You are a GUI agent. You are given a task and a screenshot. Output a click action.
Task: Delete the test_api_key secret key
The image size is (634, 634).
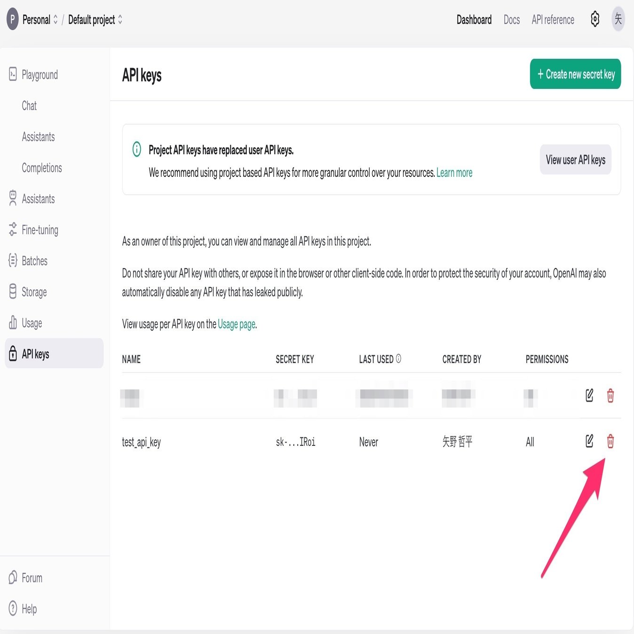click(610, 441)
